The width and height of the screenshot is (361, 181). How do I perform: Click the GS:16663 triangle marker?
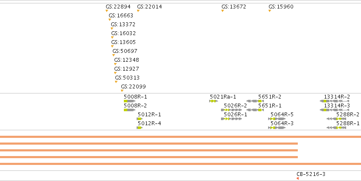pos(110,20)
